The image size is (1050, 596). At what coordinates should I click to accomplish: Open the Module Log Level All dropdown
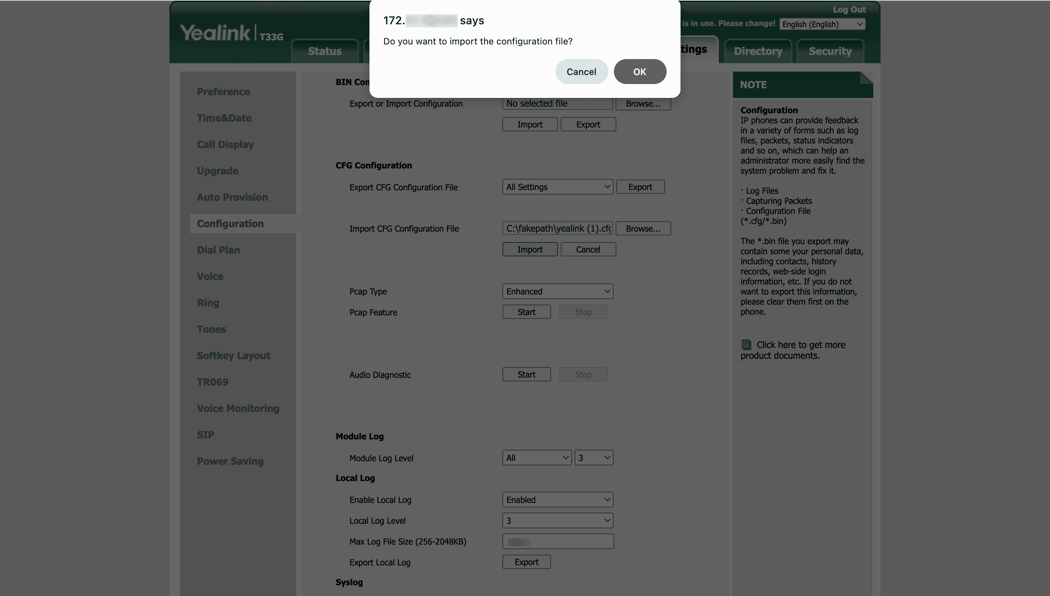536,458
